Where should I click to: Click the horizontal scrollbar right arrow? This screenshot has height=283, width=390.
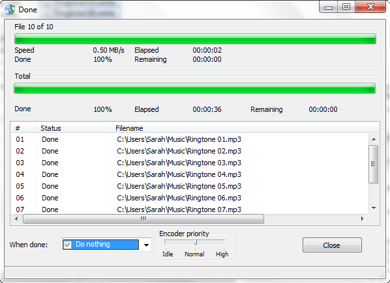363,219
